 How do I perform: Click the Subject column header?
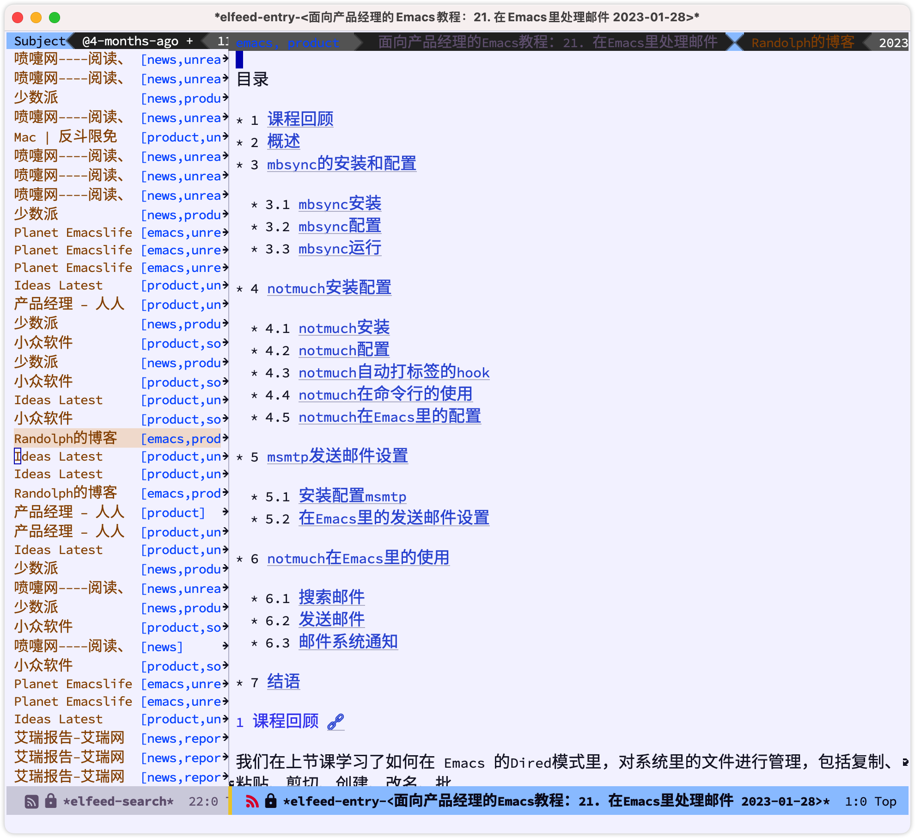tap(40, 41)
